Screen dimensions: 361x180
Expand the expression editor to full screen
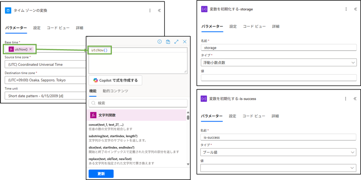coord(177,42)
